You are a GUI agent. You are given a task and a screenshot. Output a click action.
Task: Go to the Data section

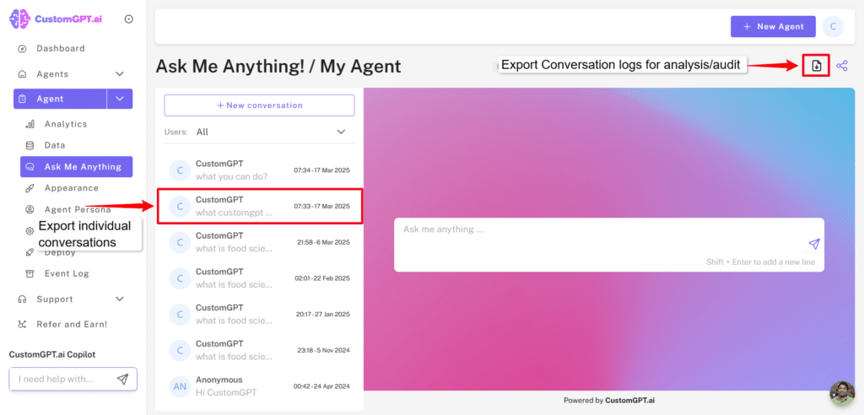point(55,145)
